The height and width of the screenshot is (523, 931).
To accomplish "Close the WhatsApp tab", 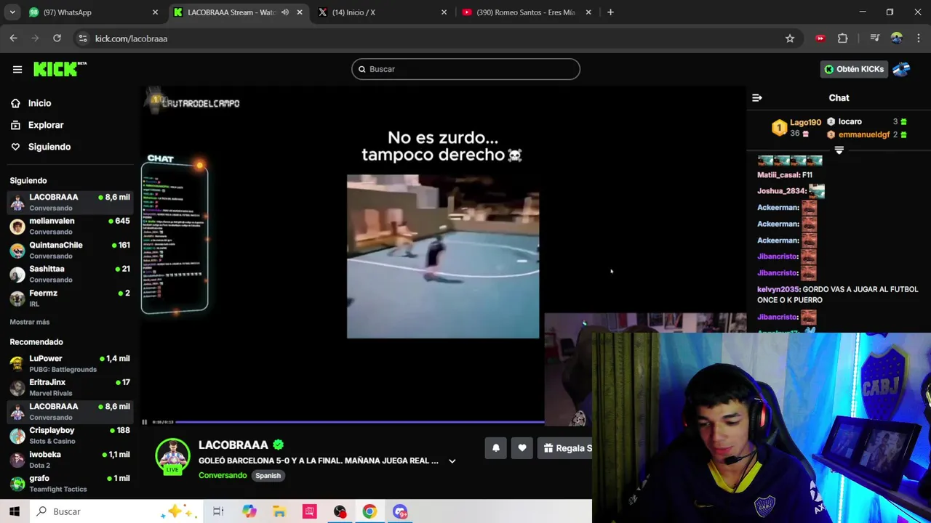I will [155, 12].
